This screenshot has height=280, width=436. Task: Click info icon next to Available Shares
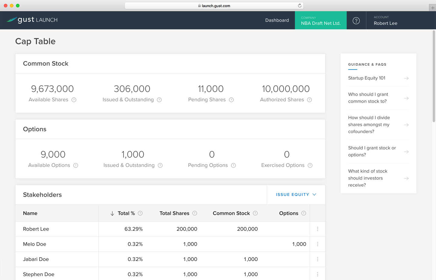point(74,100)
